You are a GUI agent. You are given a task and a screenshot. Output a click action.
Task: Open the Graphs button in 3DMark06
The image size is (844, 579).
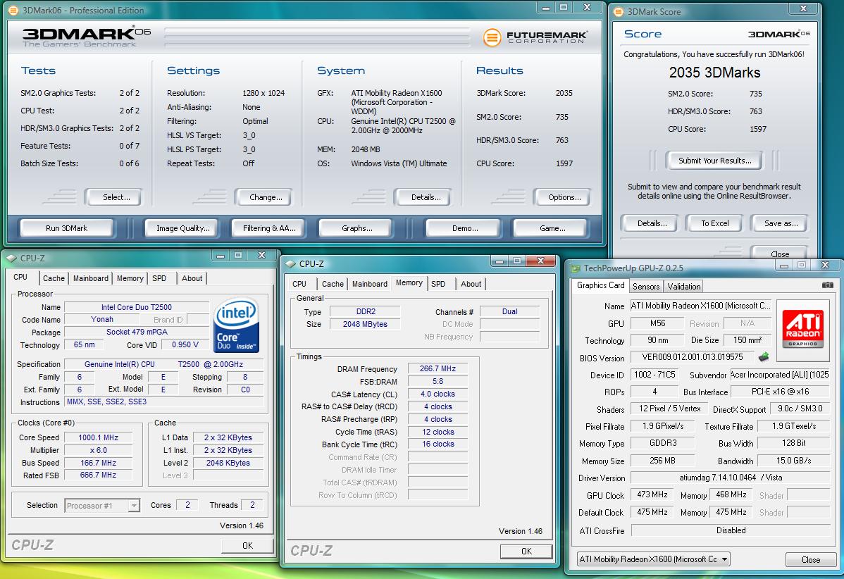(x=357, y=228)
